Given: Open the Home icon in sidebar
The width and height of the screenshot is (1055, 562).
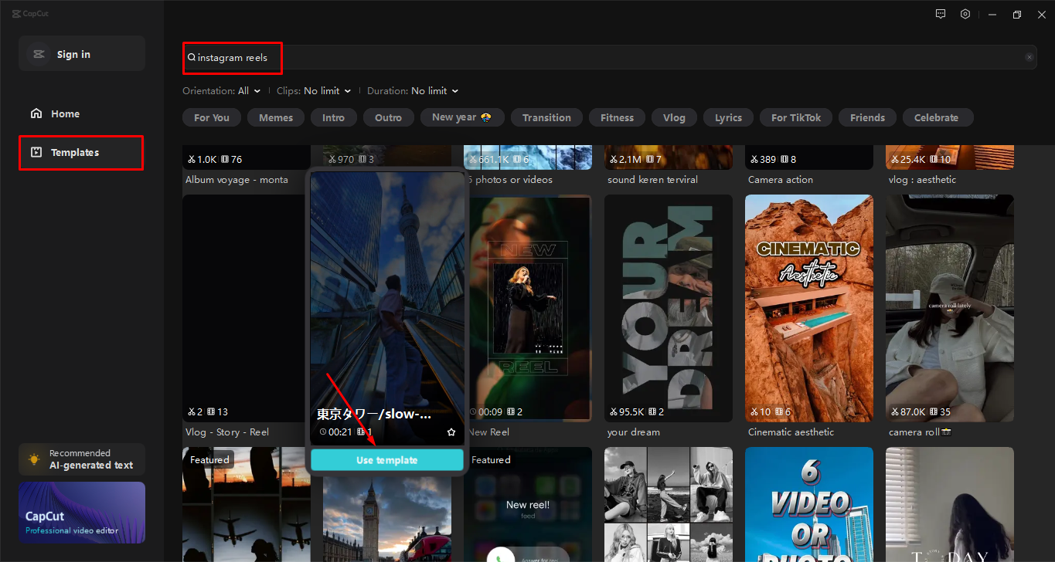Looking at the screenshot, I should [36, 113].
